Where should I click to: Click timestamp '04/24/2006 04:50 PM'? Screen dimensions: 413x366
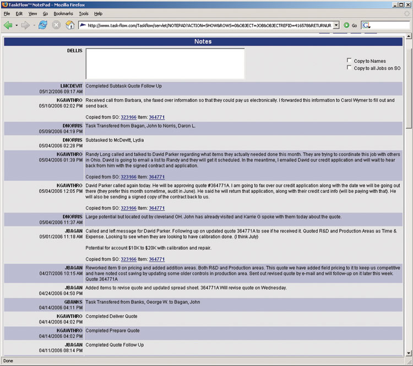tap(61, 293)
